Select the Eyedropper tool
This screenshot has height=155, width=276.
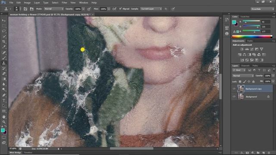(x=4, y=47)
